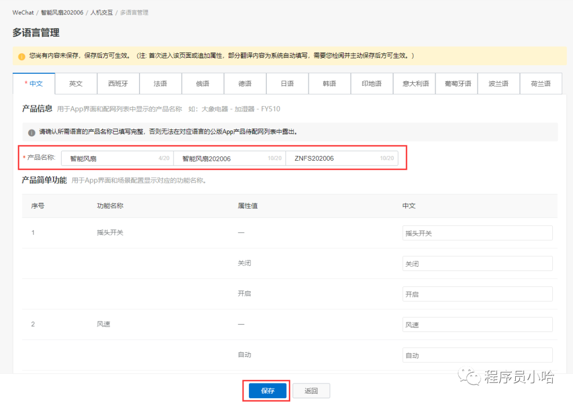Select the 法语 tab

click(160, 84)
